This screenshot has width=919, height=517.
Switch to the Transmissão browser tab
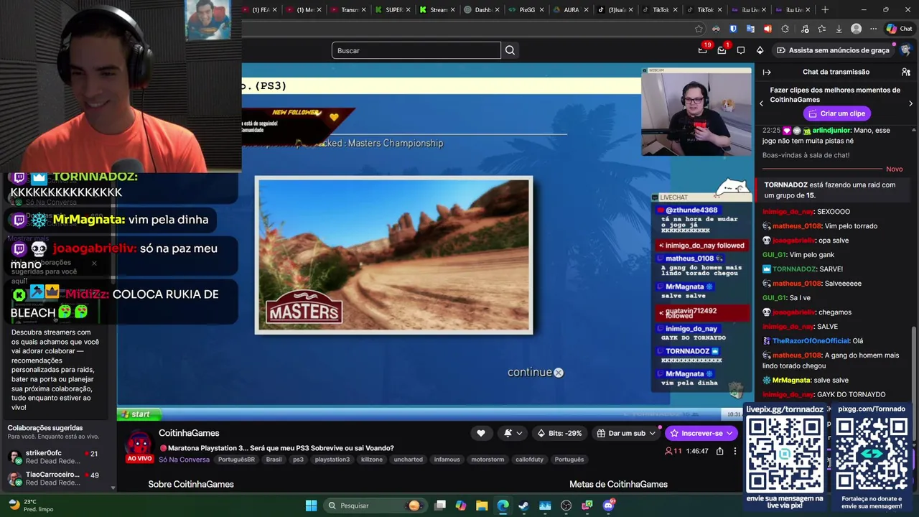(x=348, y=10)
